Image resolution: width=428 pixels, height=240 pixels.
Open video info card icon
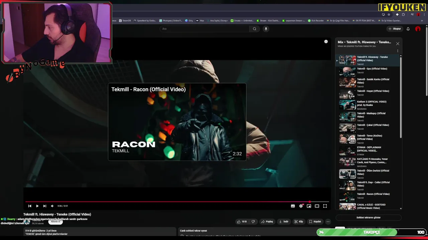(326, 42)
